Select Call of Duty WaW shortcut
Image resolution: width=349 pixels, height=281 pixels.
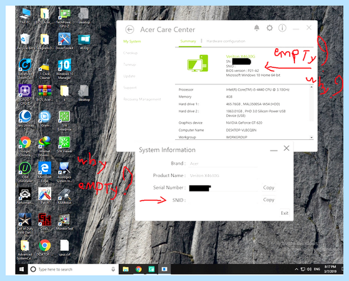click(x=25, y=224)
